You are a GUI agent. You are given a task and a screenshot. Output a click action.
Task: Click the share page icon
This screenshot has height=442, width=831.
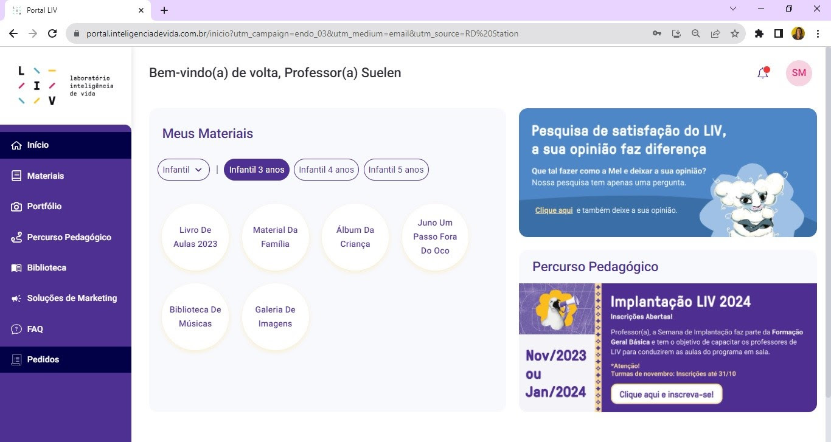[x=715, y=33]
